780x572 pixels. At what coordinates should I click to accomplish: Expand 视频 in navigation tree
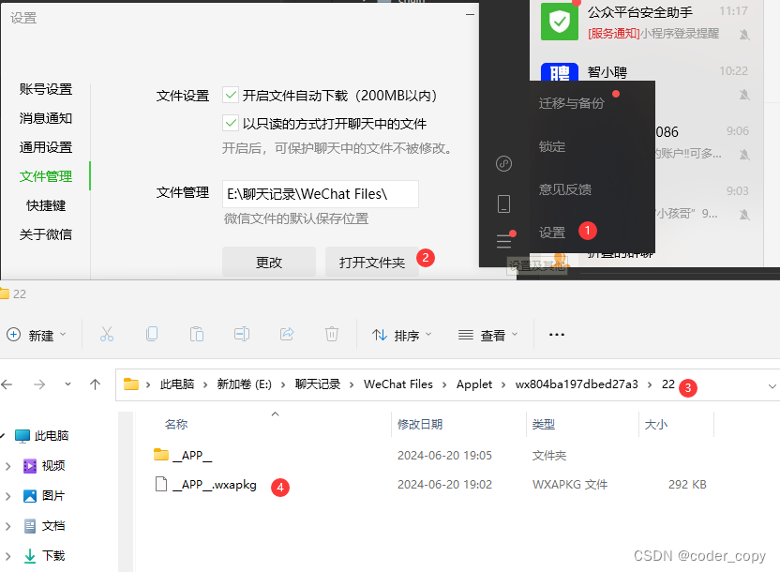click(x=7, y=466)
